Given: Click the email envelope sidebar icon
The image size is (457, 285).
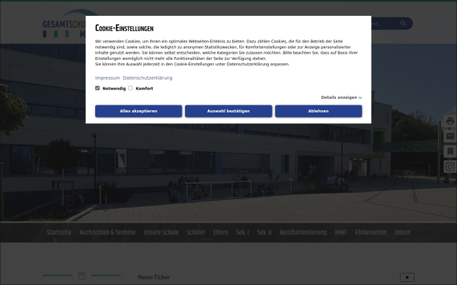Looking at the screenshot, I should (x=450, y=136).
